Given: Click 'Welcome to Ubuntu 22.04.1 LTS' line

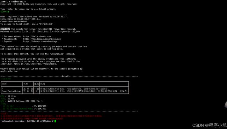Looking at the screenshot, I should (40, 31).
